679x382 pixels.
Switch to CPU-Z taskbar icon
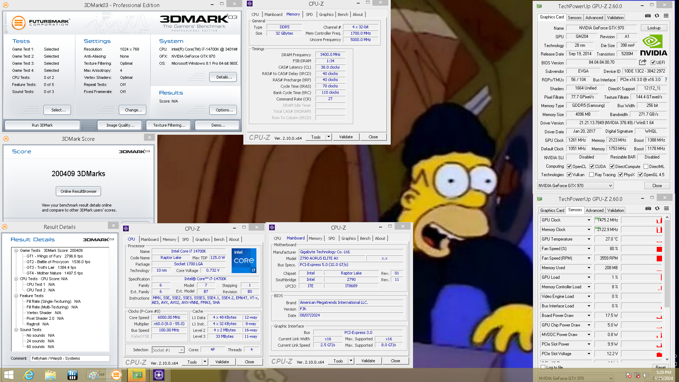(159, 375)
